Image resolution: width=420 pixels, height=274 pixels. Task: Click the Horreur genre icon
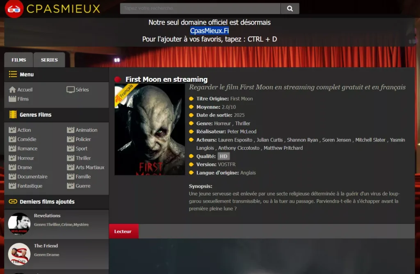click(12, 158)
